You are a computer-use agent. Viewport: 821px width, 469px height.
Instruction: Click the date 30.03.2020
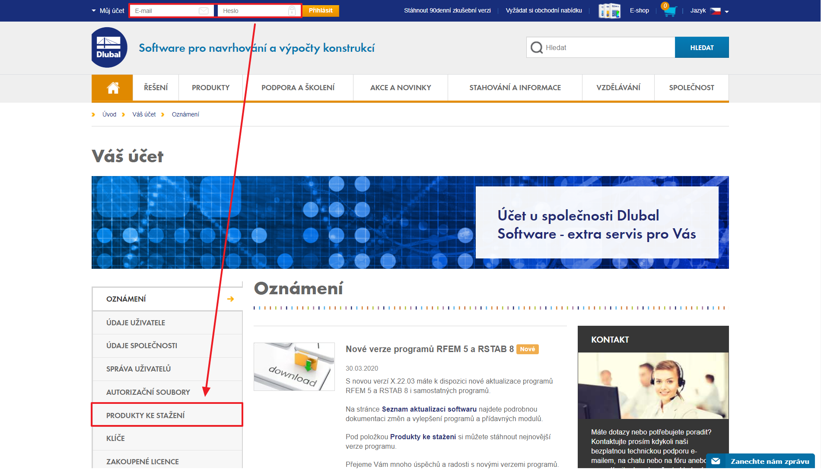pyautogui.click(x=362, y=368)
